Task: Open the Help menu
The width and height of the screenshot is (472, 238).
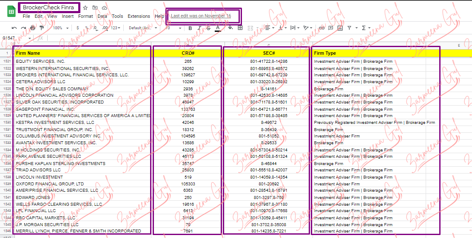Action: click(x=159, y=16)
